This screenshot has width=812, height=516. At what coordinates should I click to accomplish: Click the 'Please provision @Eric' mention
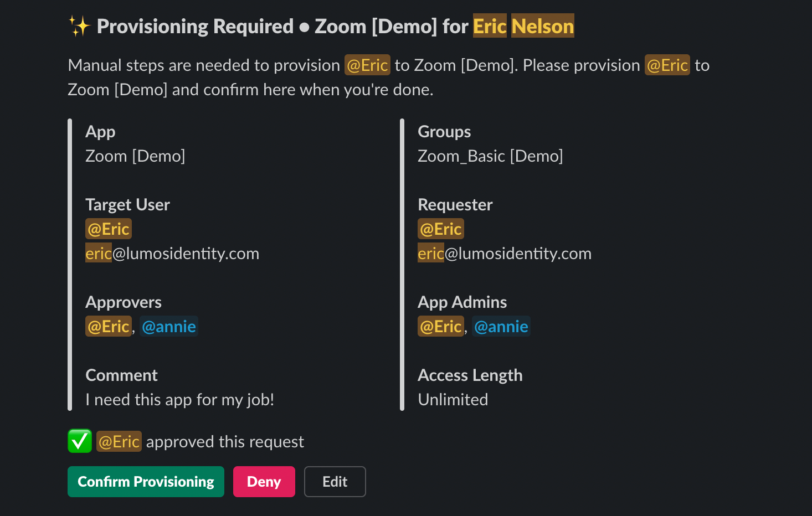[x=667, y=65]
